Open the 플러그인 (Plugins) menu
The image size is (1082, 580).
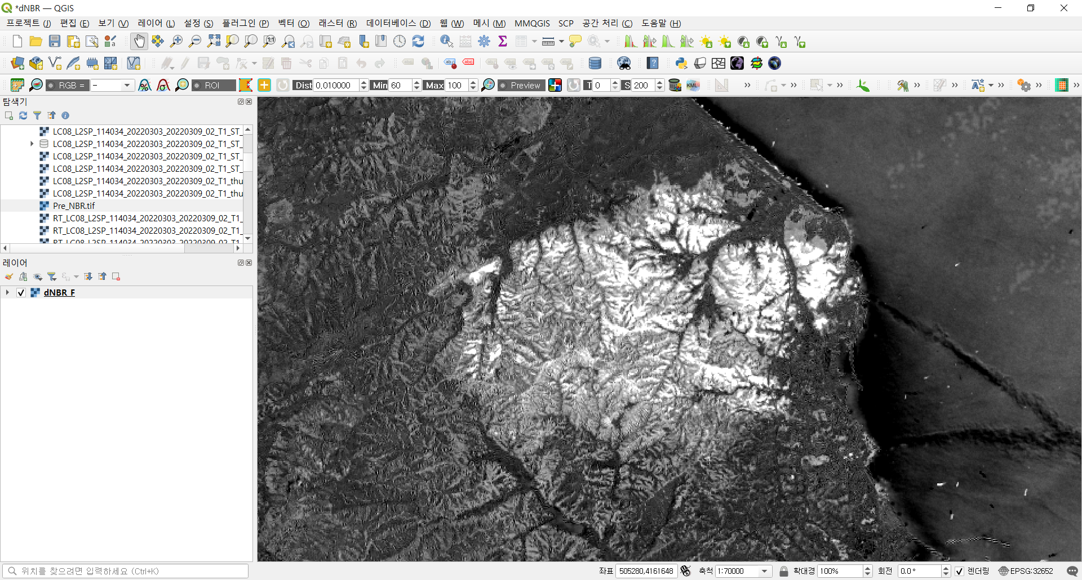(x=245, y=23)
